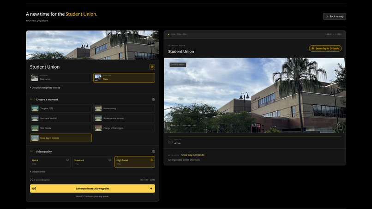Click the X icon on Back to map
Screen dimensions: 372x209
[x=327, y=16]
